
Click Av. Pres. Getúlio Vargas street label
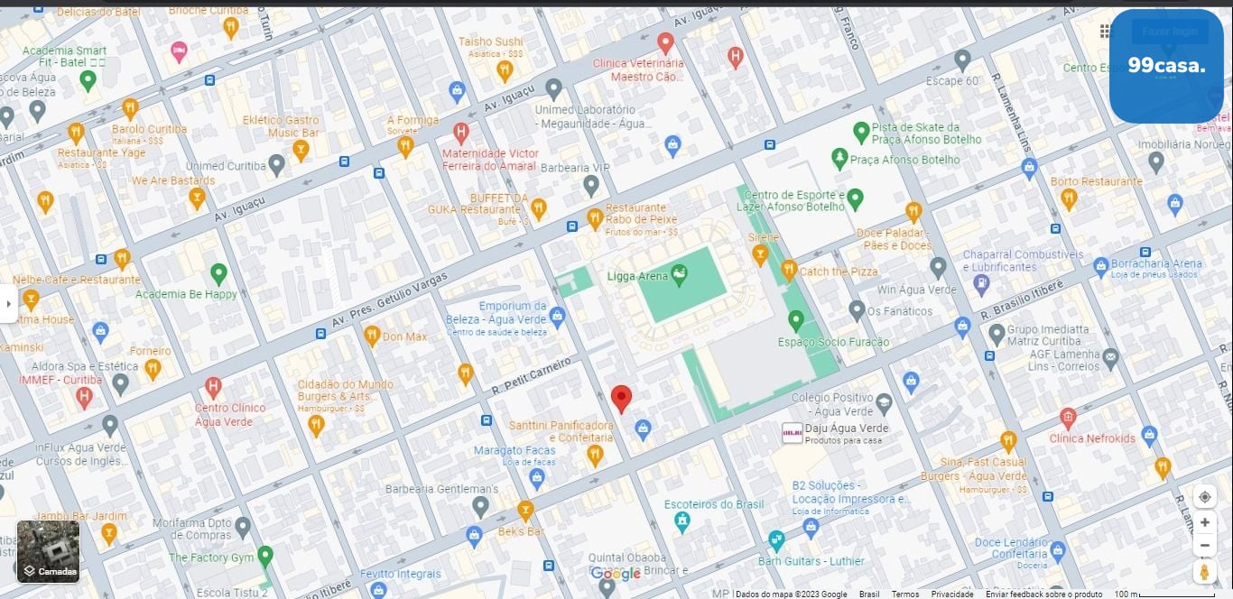[x=388, y=299]
